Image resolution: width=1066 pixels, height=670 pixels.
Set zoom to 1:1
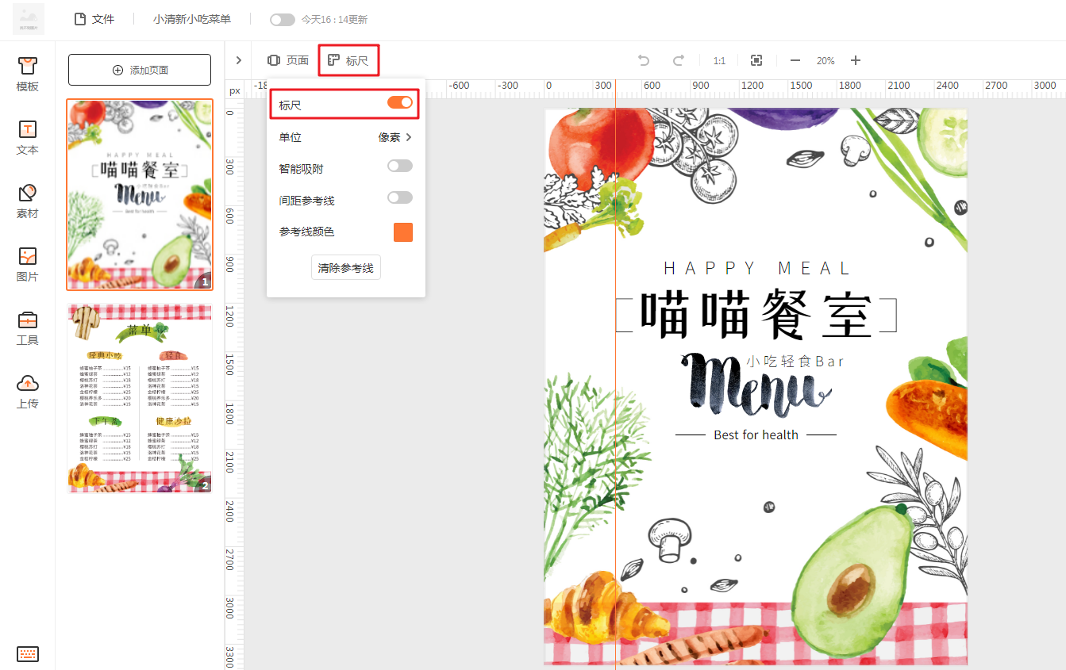coord(719,60)
